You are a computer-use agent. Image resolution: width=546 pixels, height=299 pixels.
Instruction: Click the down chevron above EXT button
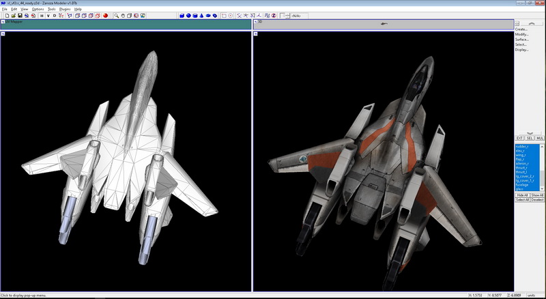530,133
